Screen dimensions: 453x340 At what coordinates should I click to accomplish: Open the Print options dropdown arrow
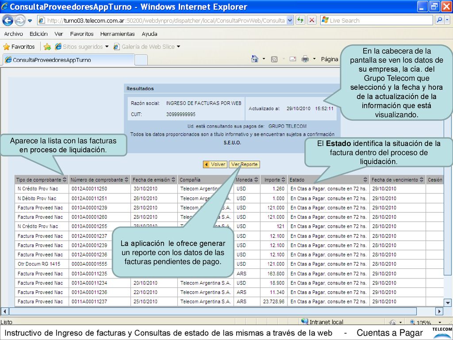[x=315, y=59]
